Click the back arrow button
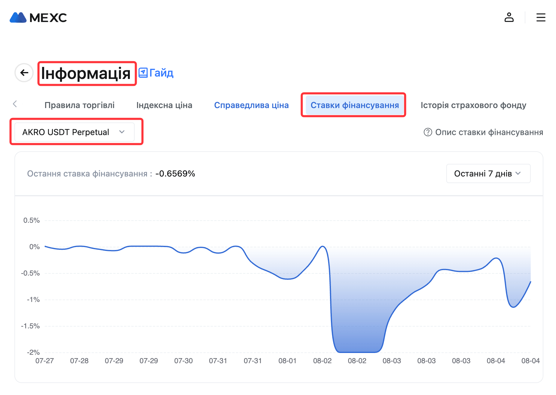556x395 pixels. (x=24, y=73)
